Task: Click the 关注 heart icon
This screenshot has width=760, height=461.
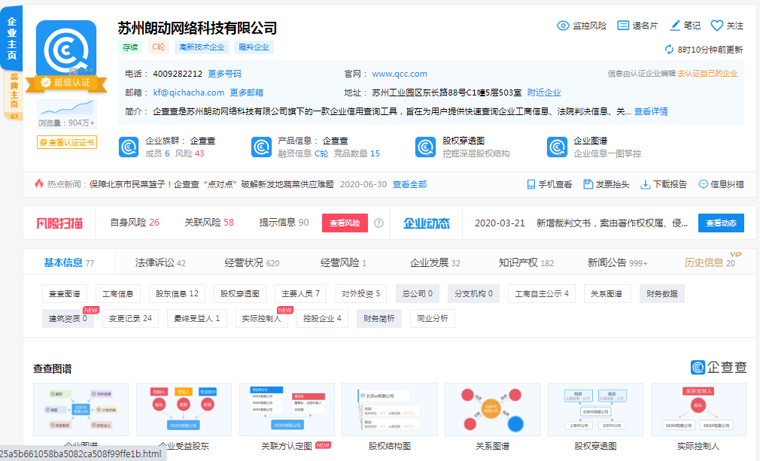Action: click(x=717, y=26)
